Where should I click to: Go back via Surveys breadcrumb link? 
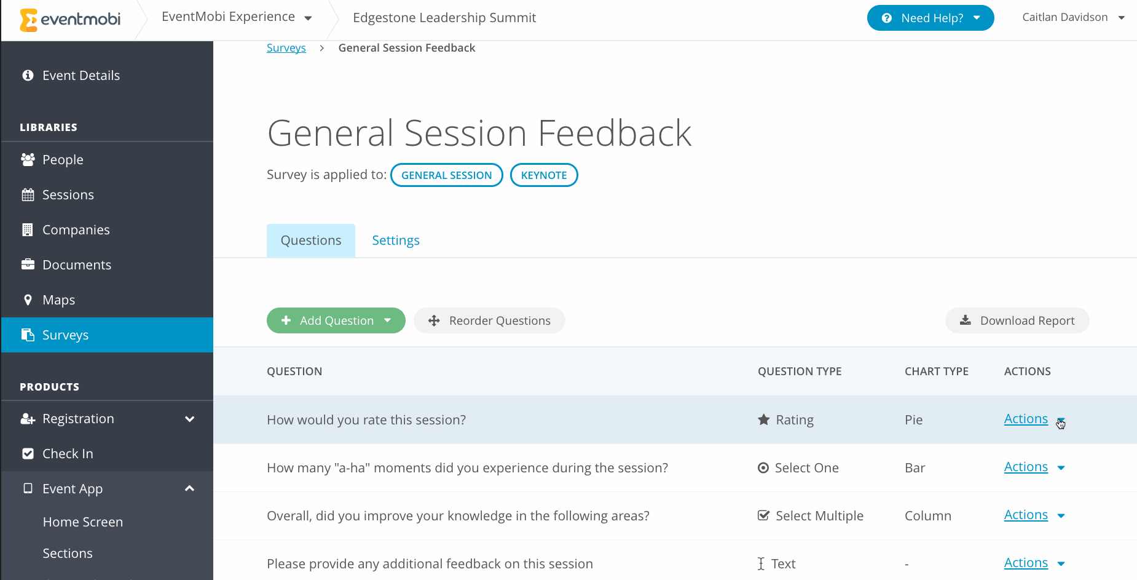(286, 48)
